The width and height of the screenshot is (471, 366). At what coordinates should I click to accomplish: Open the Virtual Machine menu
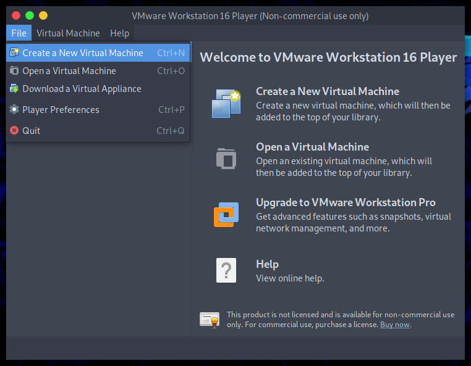click(x=68, y=33)
